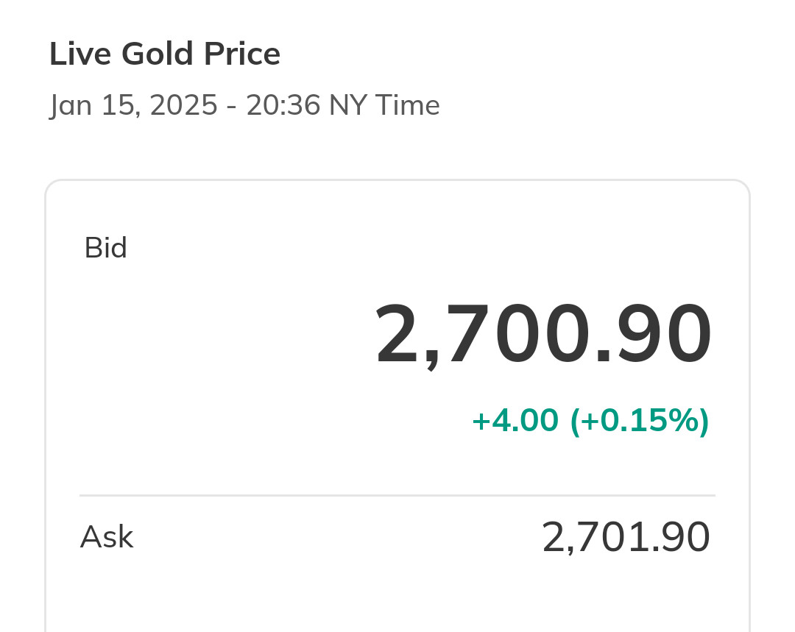The height and width of the screenshot is (632, 795).
Task: Click the 2,701.90 ask price
Action: (x=626, y=537)
